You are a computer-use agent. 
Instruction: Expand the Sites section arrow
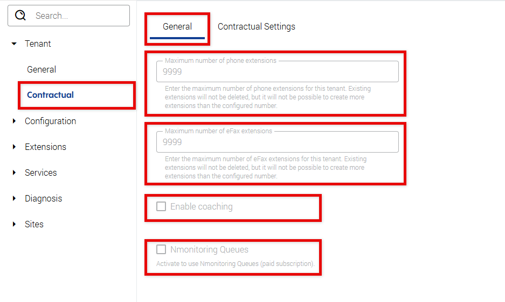click(x=14, y=225)
